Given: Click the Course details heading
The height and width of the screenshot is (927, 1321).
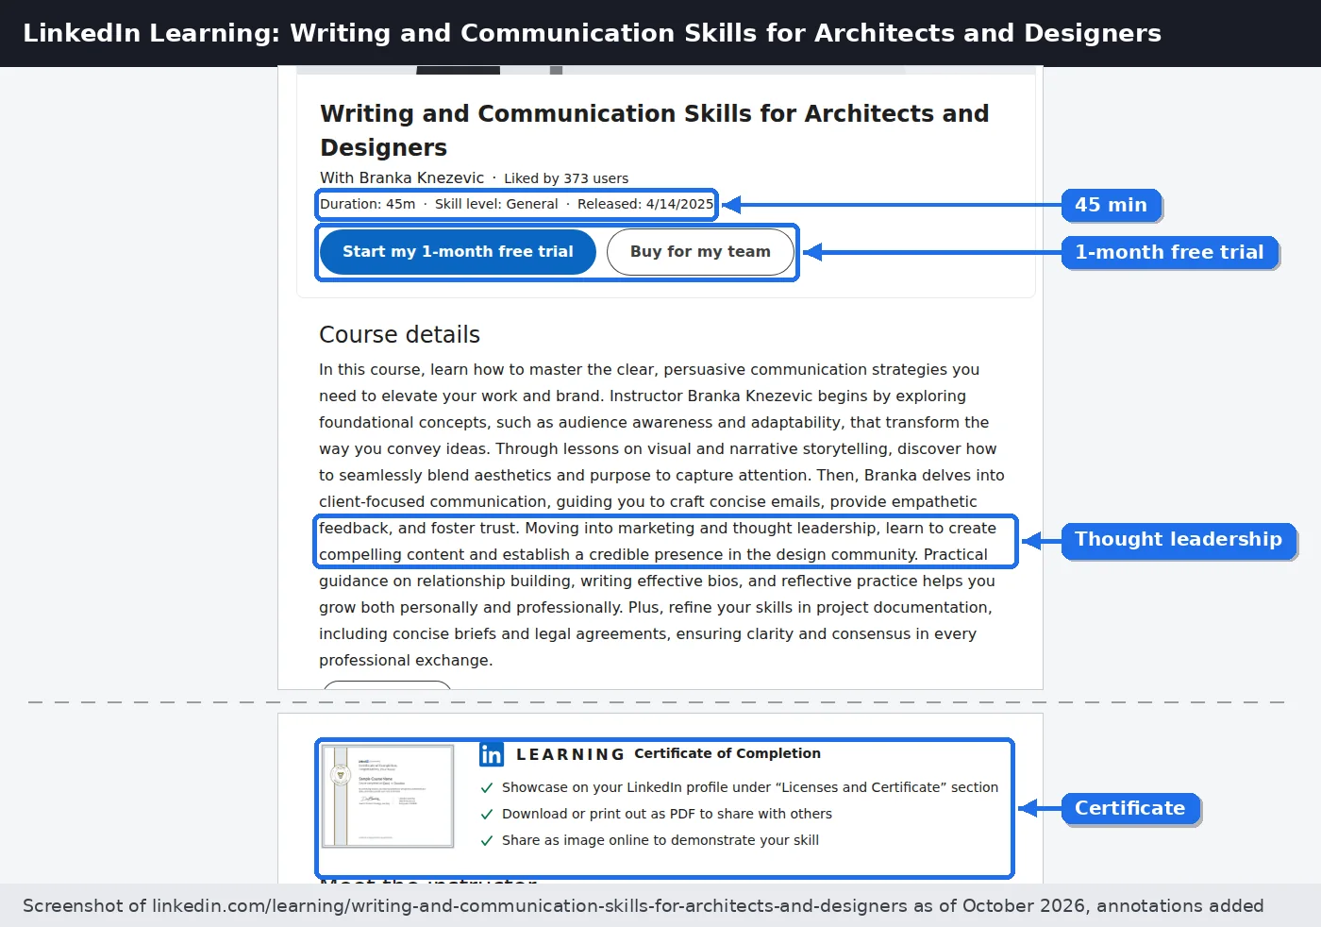Looking at the screenshot, I should point(400,335).
